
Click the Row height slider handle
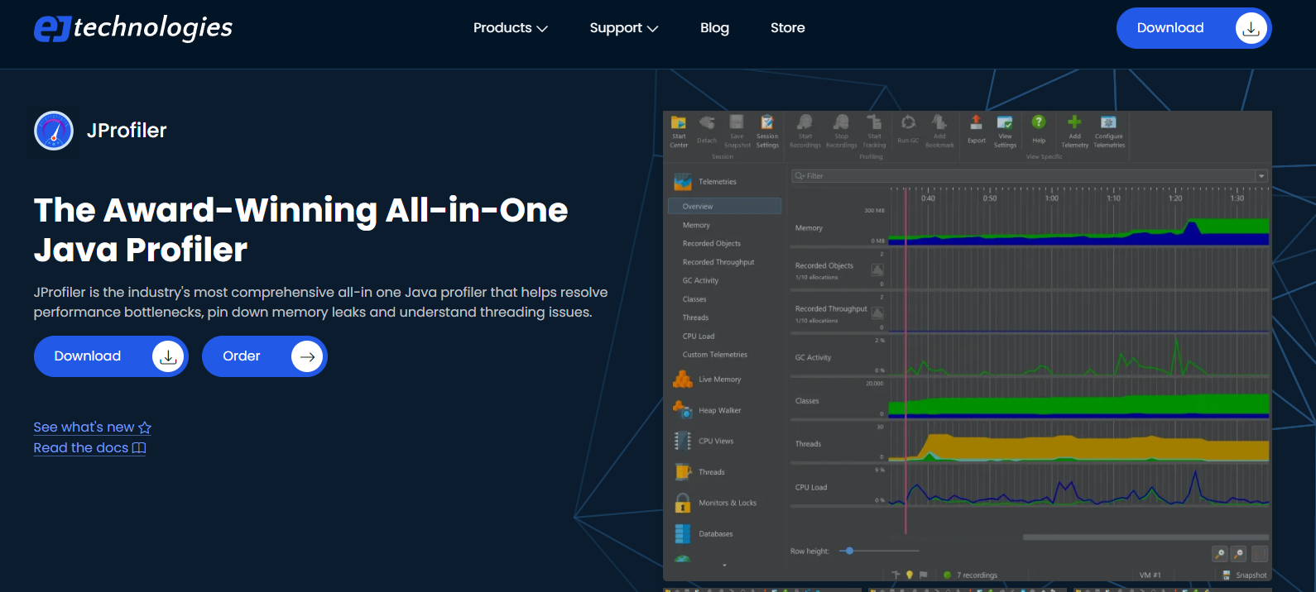(x=849, y=551)
